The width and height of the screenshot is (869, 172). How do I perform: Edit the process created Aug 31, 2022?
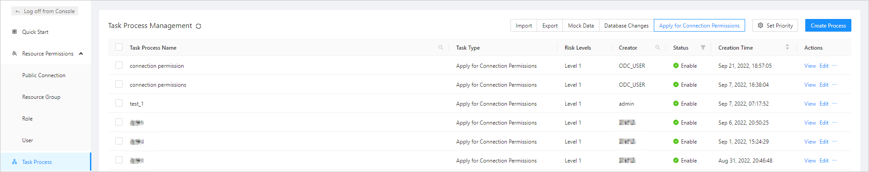(824, 161)
